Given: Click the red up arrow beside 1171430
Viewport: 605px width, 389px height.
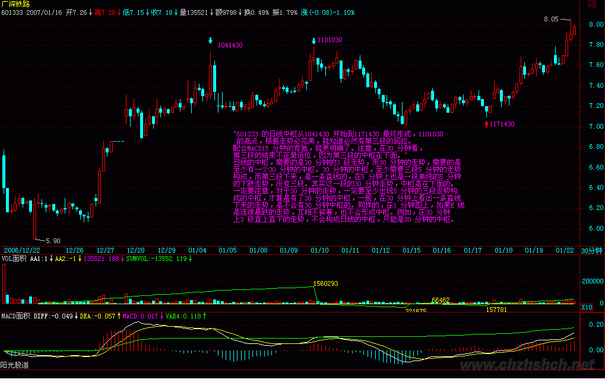Looking at the screenshot, I should [487, 124].
